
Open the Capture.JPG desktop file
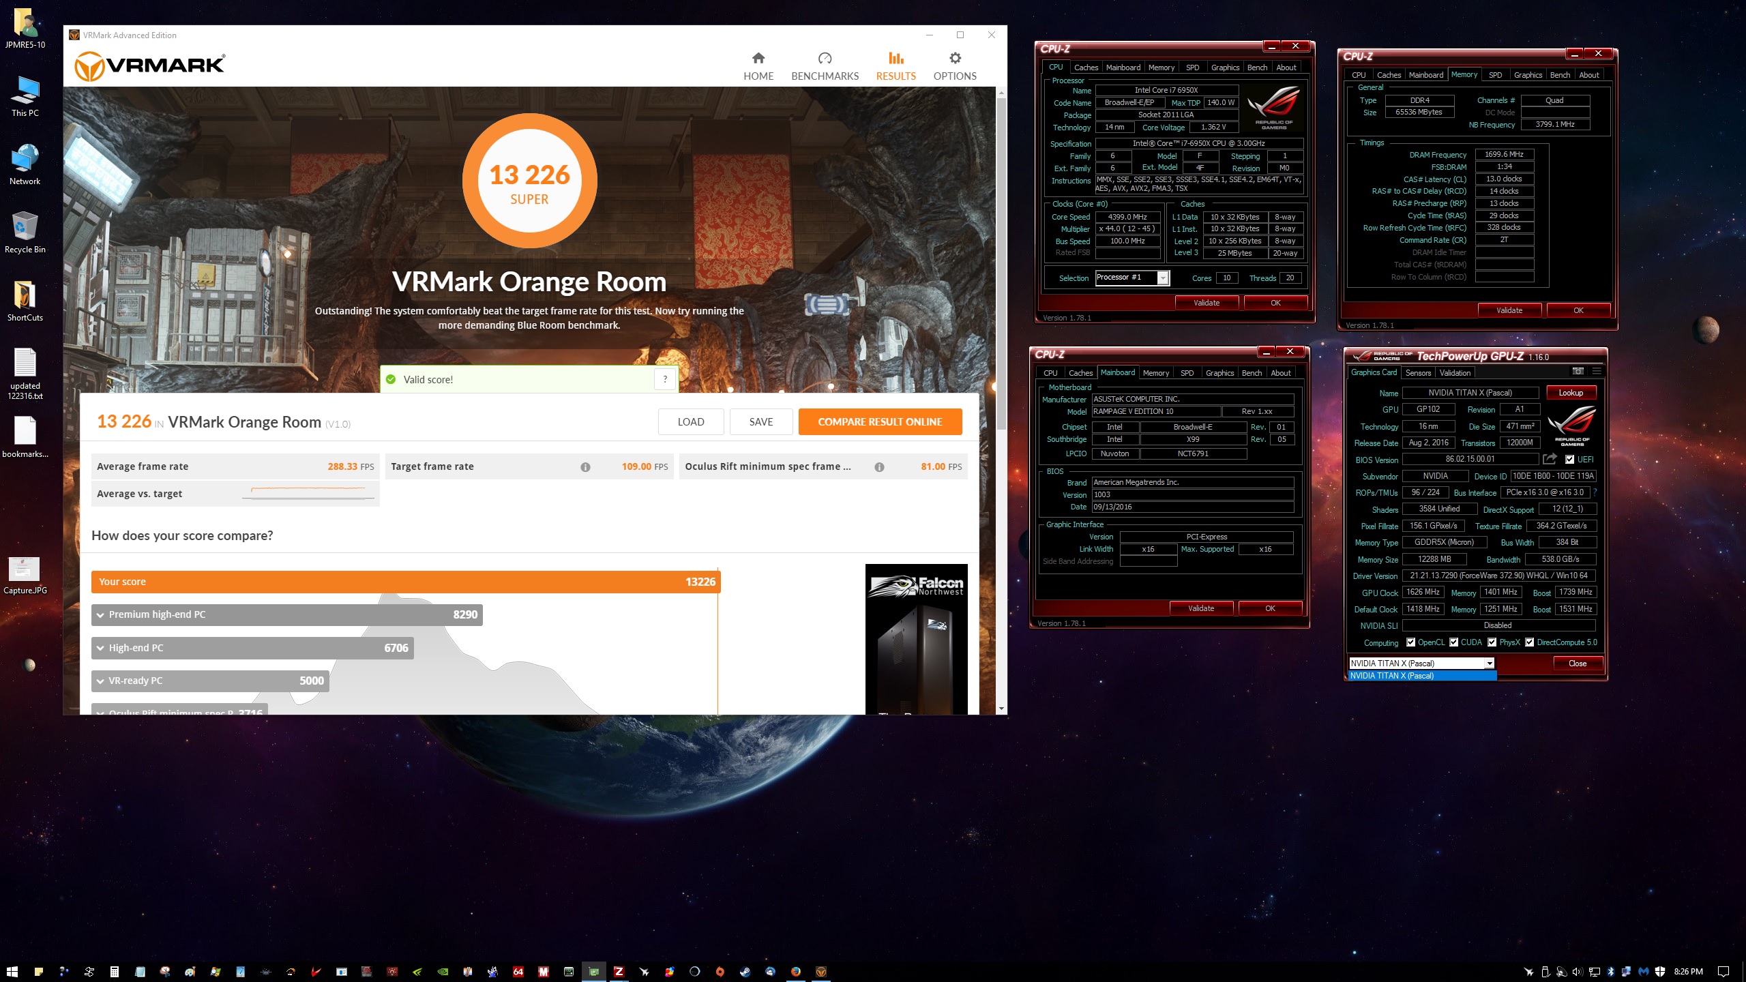point(25,576)
